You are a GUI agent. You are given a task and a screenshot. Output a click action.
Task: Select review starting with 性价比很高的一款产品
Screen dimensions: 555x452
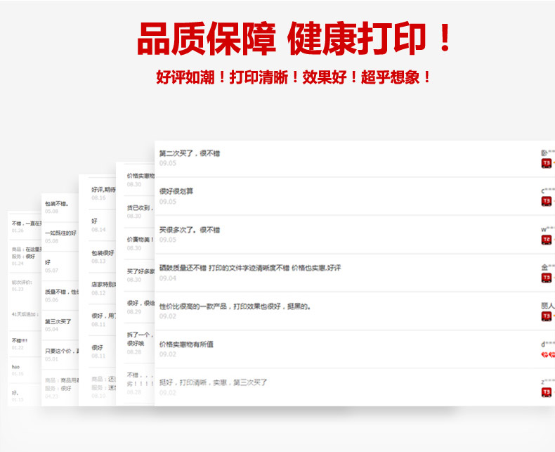[235, 306]
